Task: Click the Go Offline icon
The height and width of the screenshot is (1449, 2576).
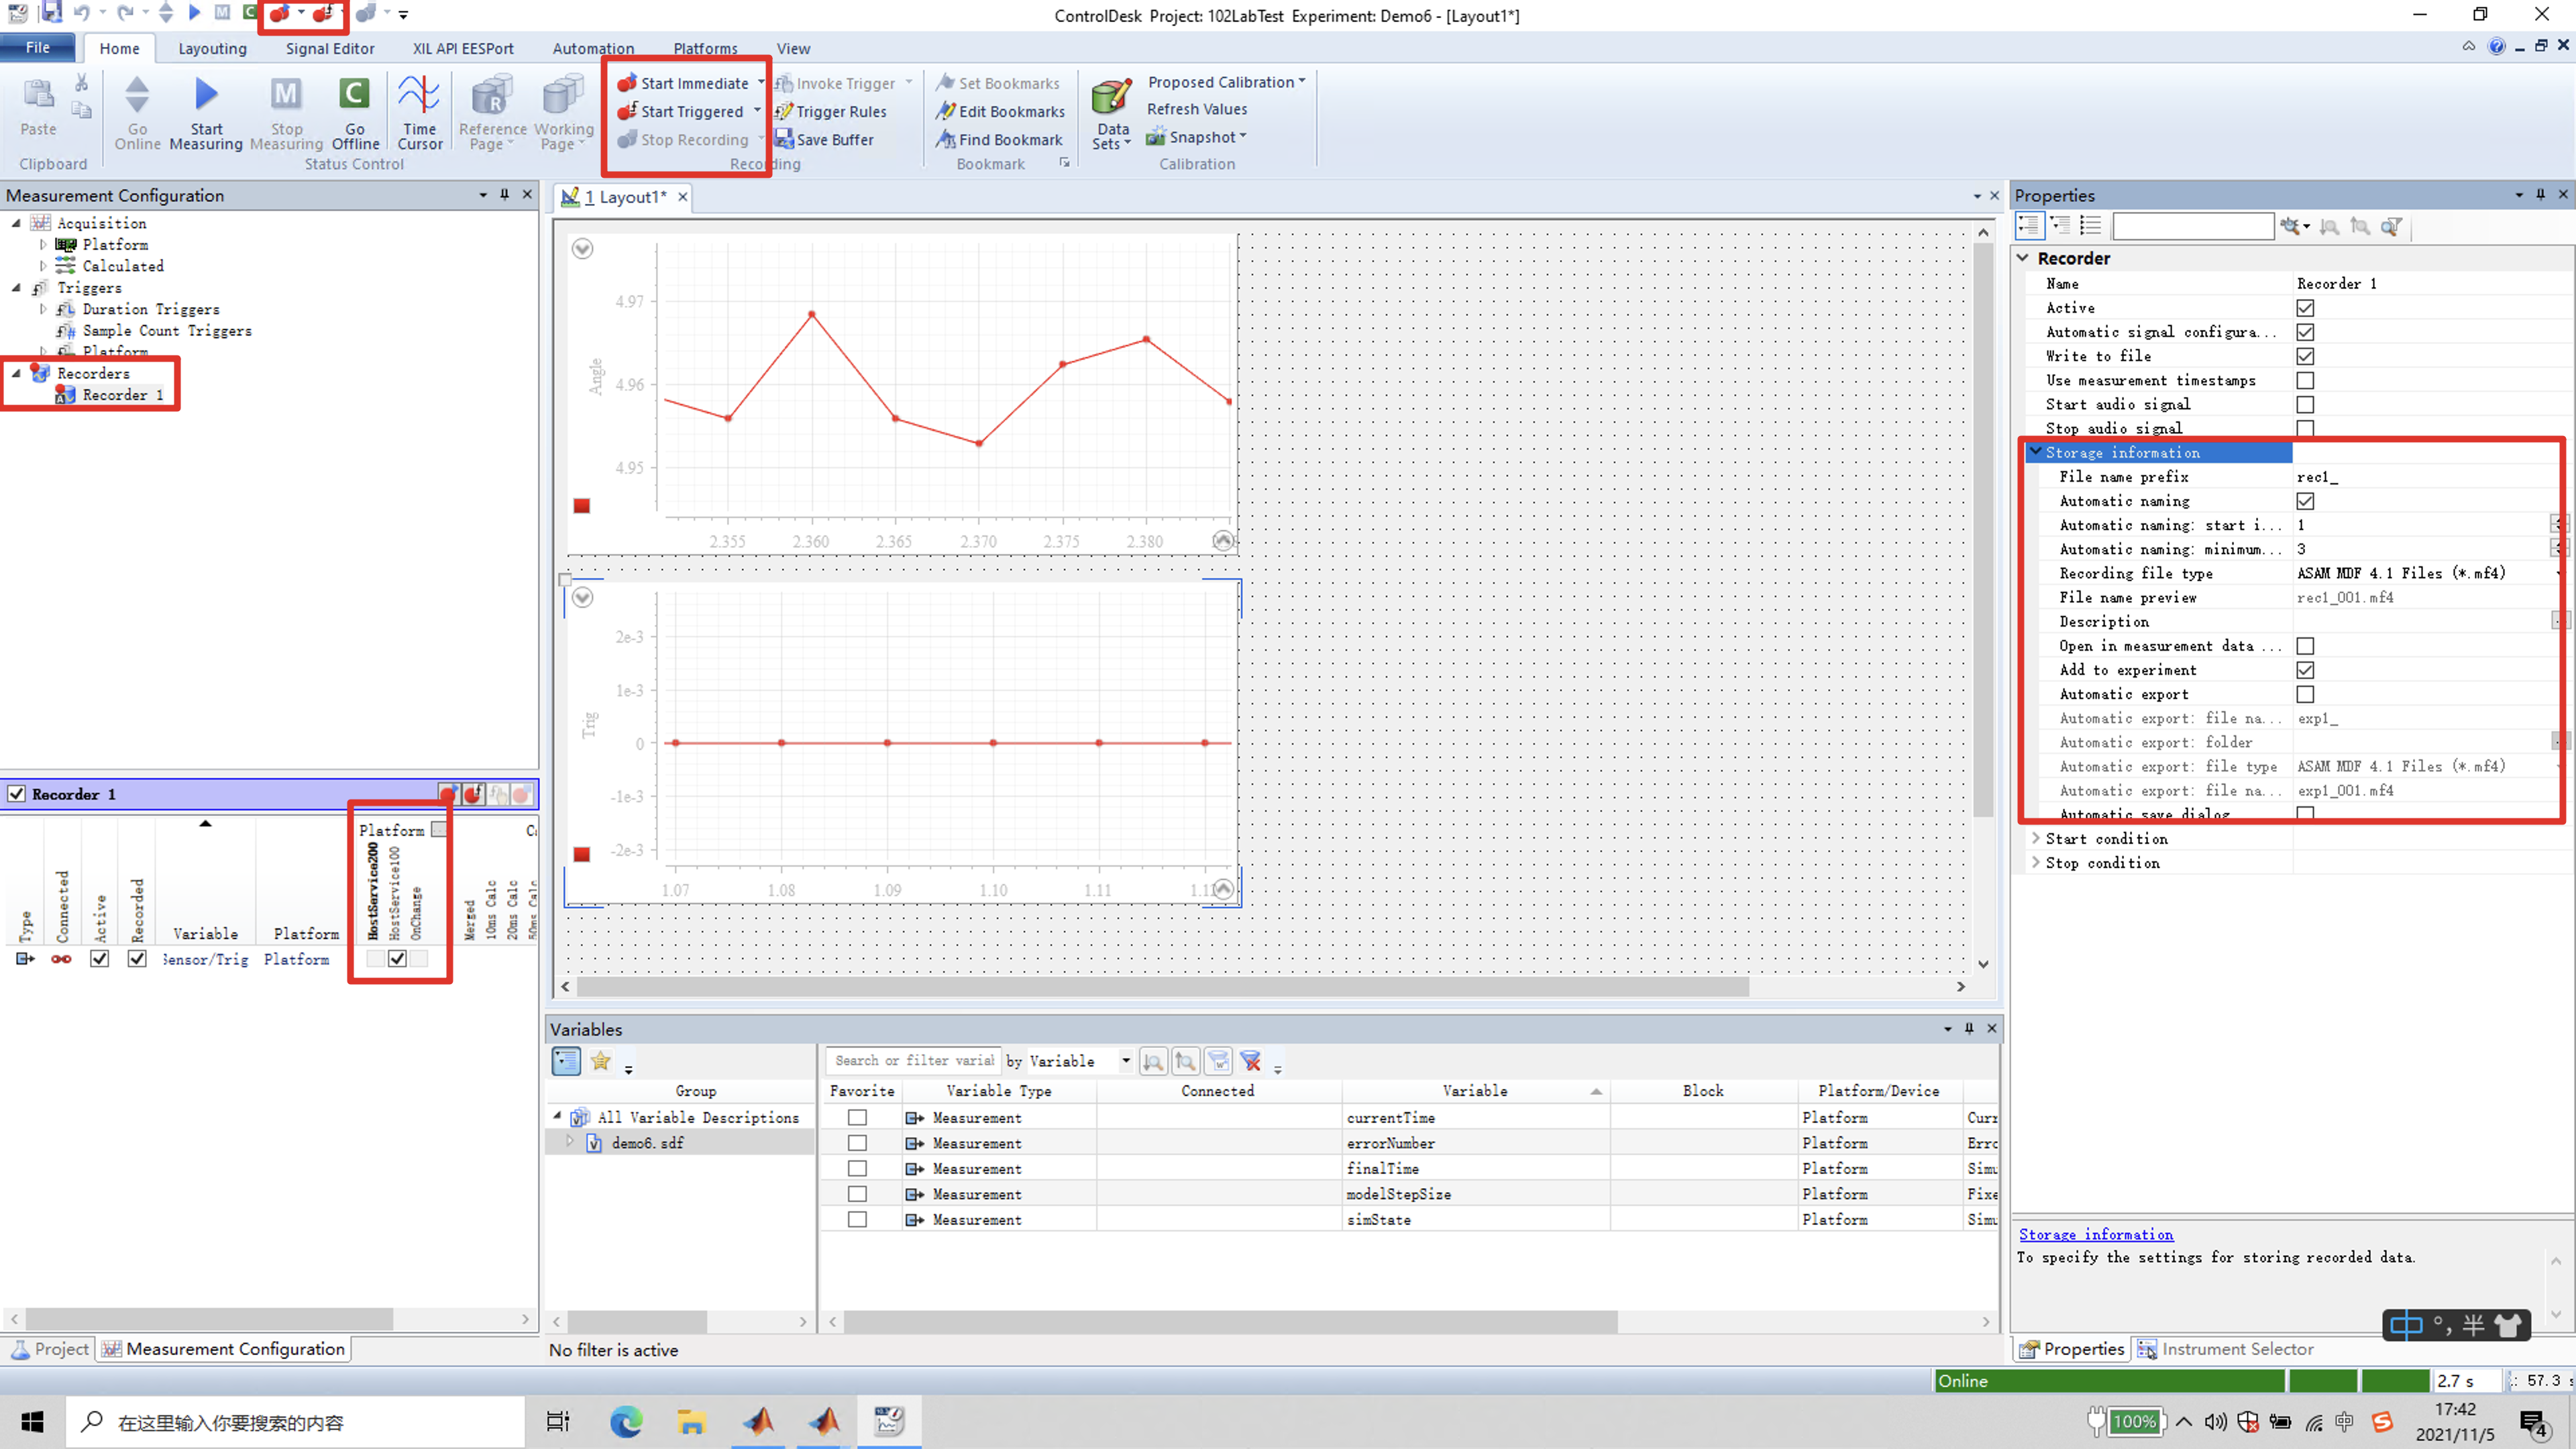Action: coord(354,94)
